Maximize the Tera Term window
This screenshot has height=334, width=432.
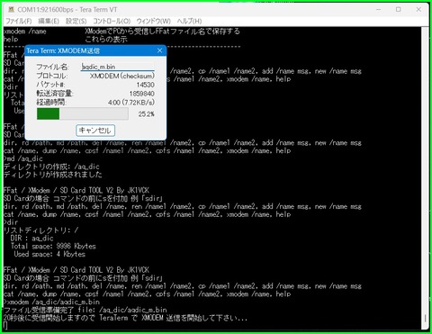399,9
